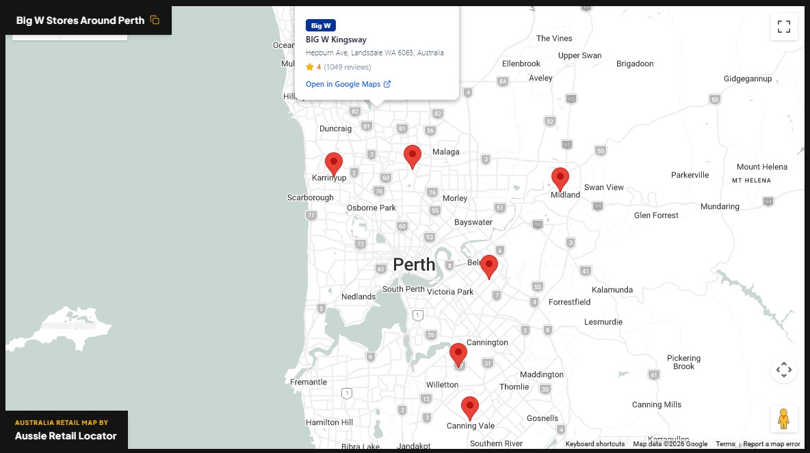
Task: Select the red map pin at Cannington
Action: [458, 355]
